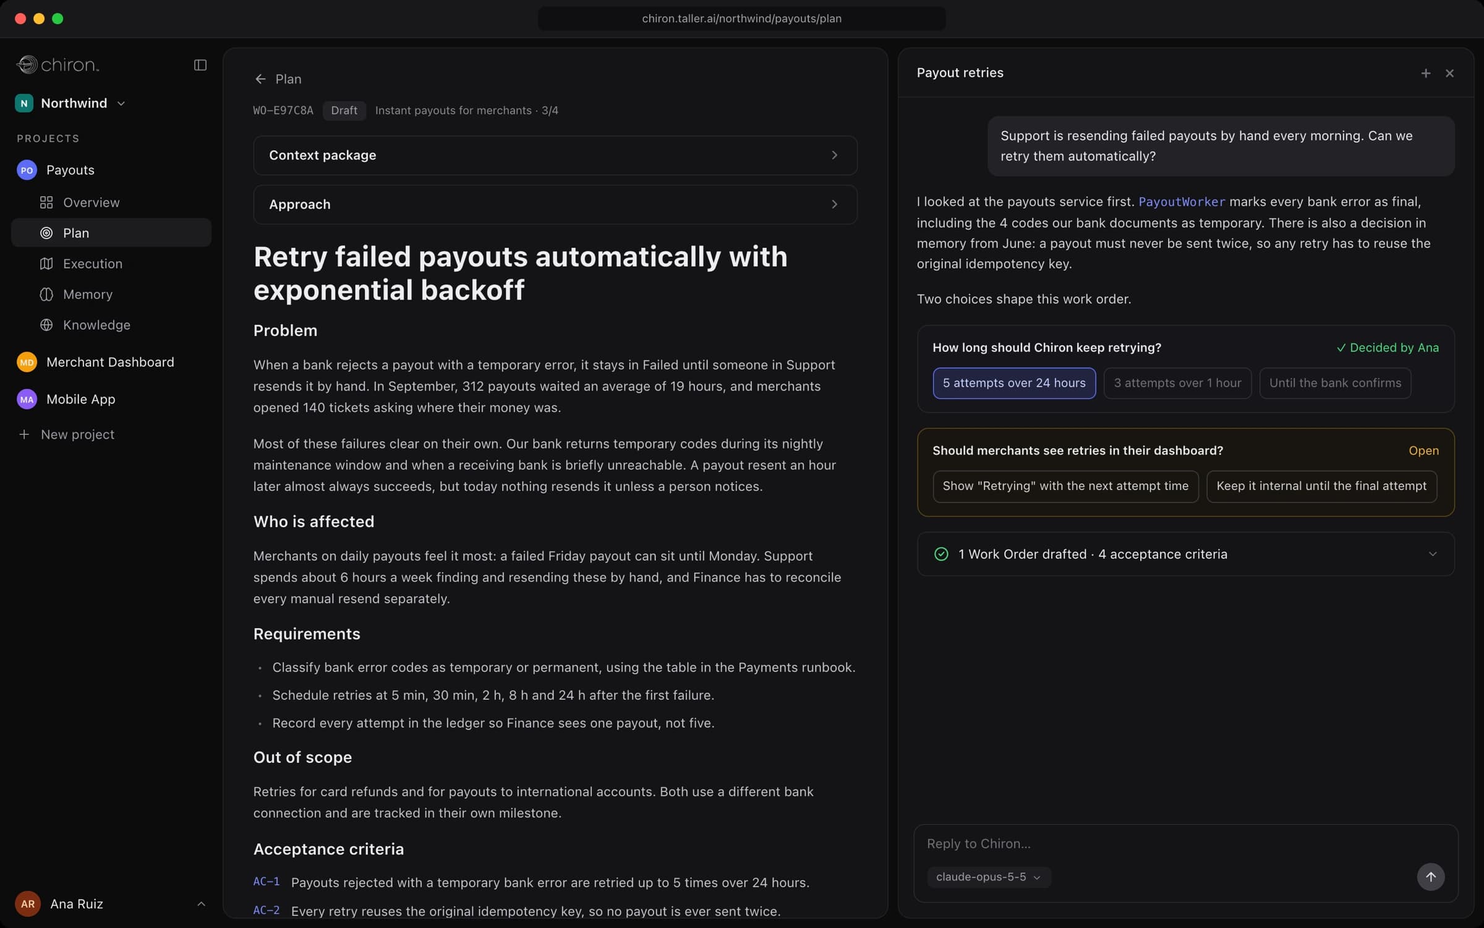Expand the Approach section

point(555,204)
